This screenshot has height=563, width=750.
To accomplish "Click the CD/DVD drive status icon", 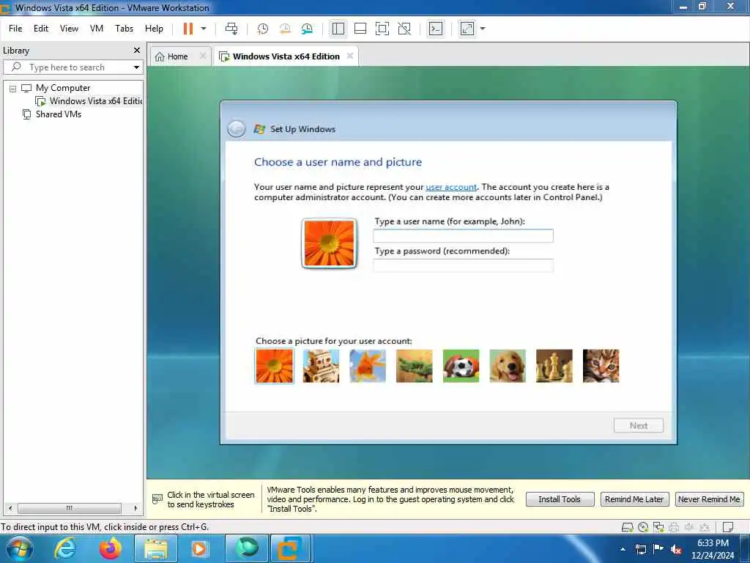I will tap(643, 527).
